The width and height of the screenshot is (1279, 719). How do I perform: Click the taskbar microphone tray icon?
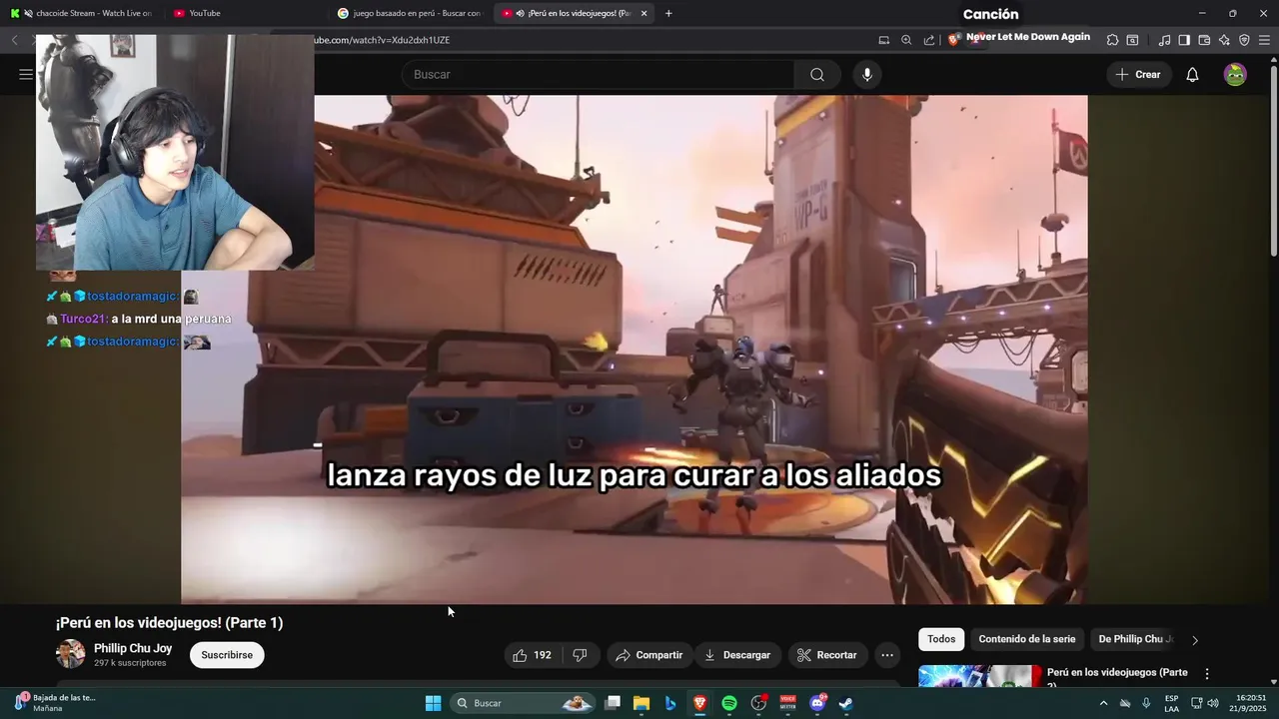(x=1146, y=703)
